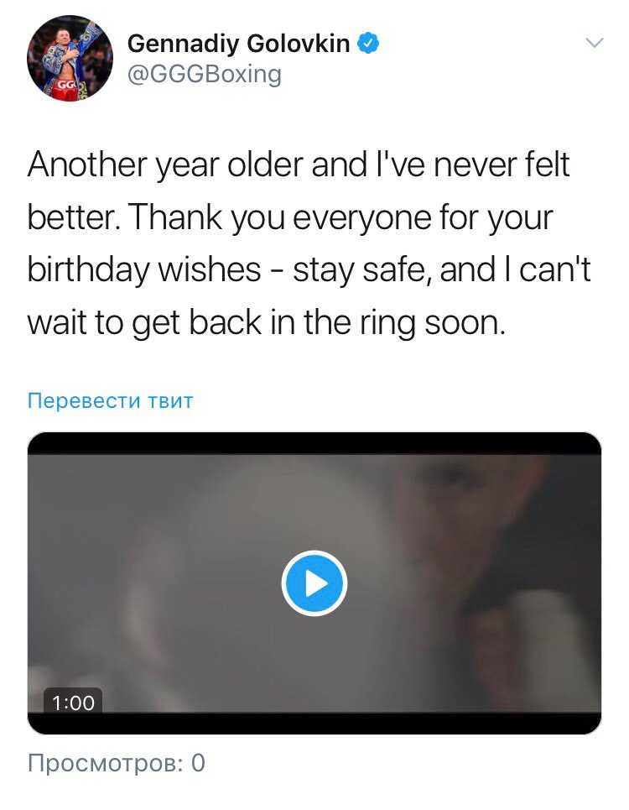Screen dimensions: 629x810
Task: Click the blue verified badge
Action: coord(368,43)
